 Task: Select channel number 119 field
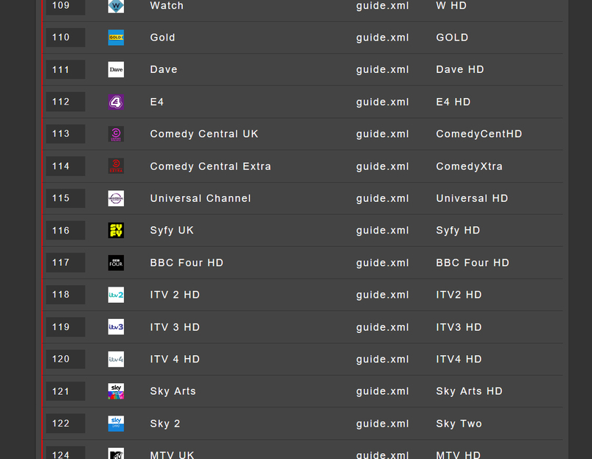tap(66, 327)
